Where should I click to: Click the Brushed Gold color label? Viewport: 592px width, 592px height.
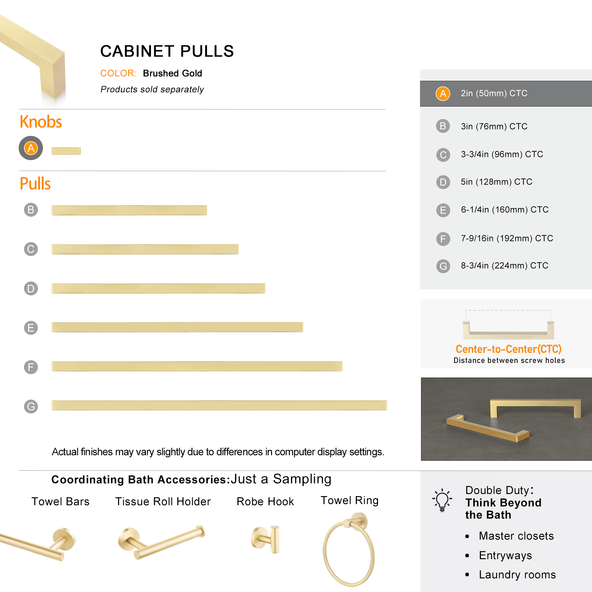(173, 73)
